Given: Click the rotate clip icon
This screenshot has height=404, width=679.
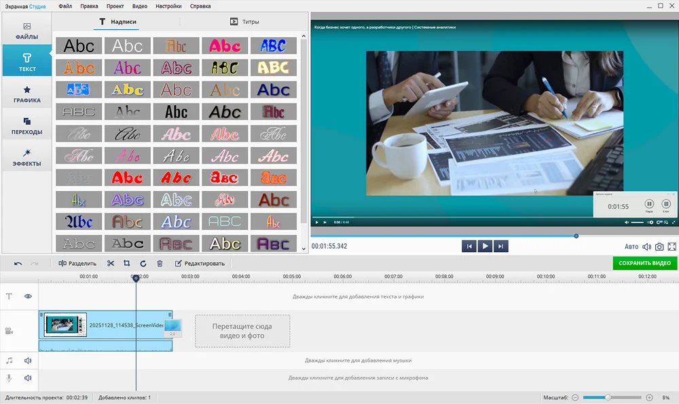Looking at the screenshot, I should (x=143, y=263).
